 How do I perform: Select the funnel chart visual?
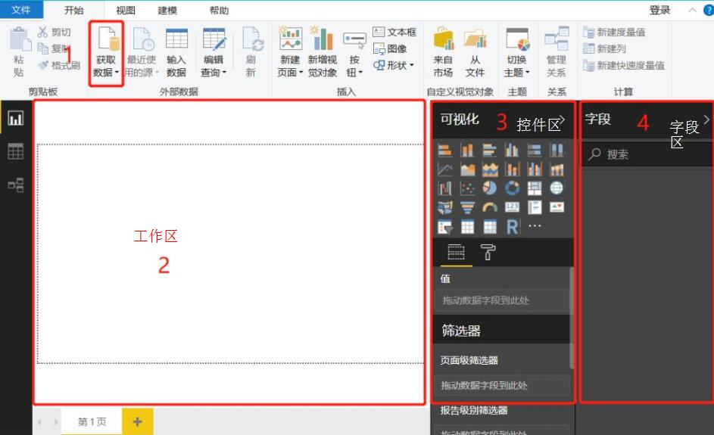click(x=467, y=207)
